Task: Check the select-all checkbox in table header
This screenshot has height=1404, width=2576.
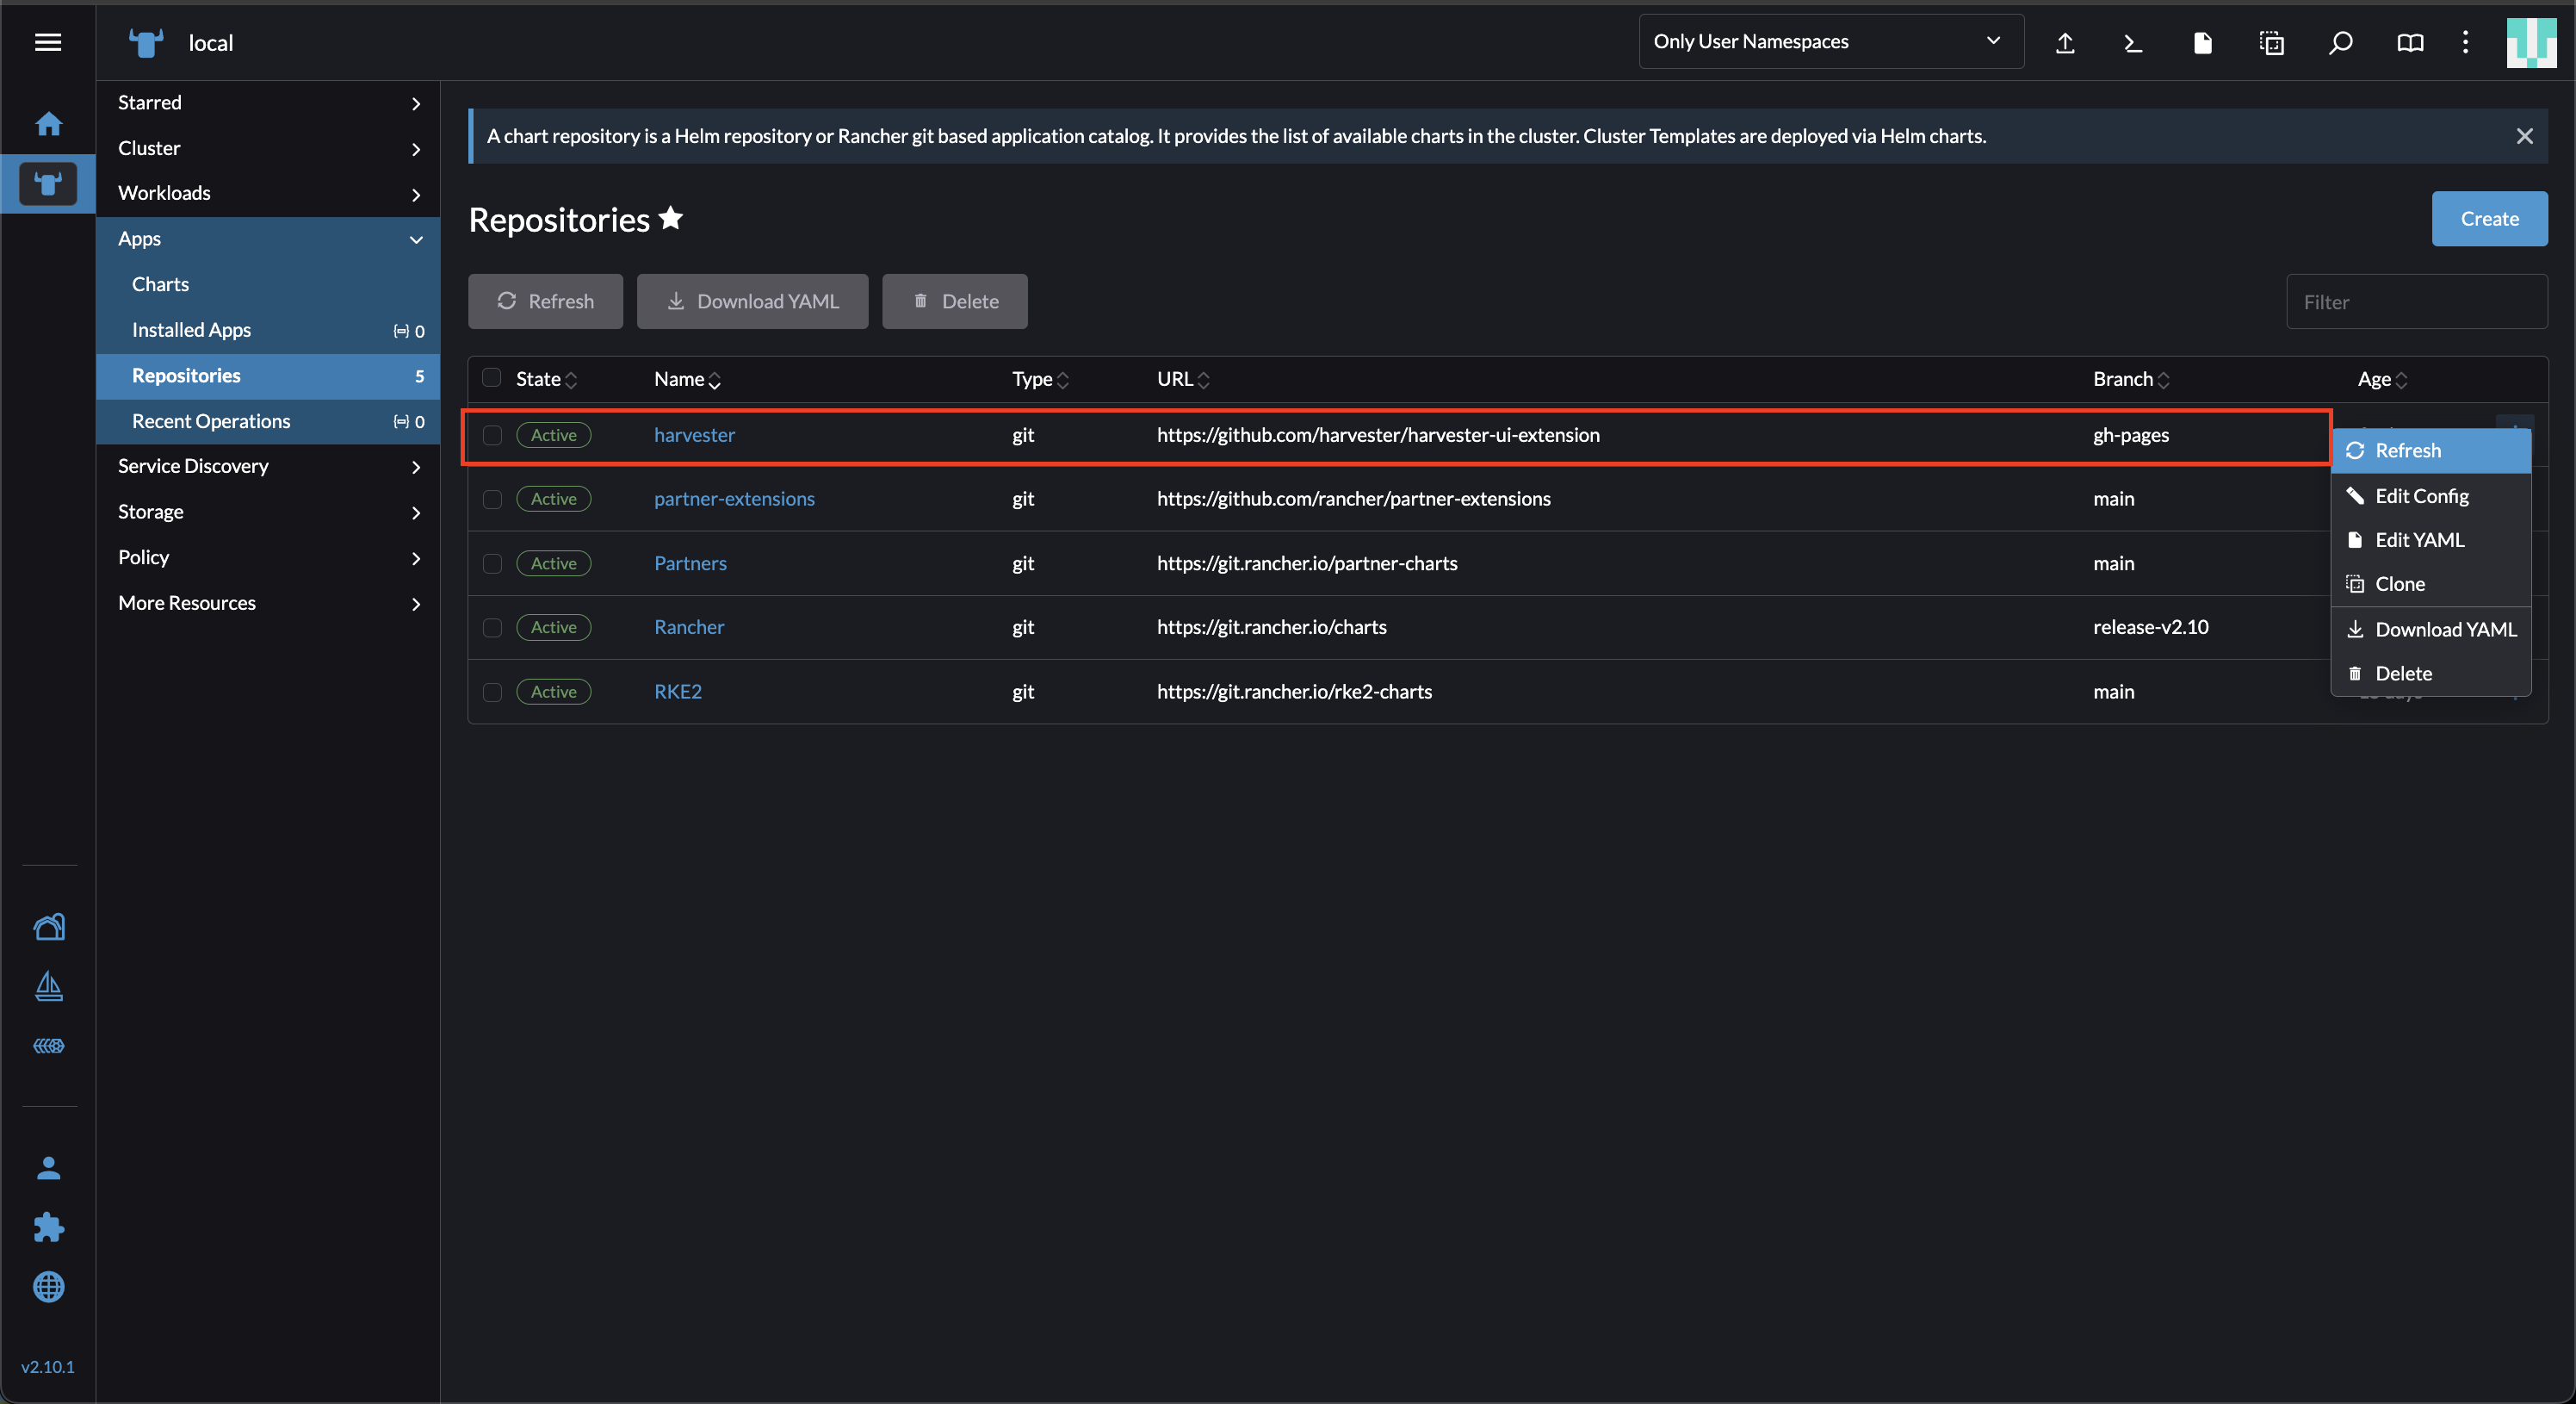Action: 491,377
